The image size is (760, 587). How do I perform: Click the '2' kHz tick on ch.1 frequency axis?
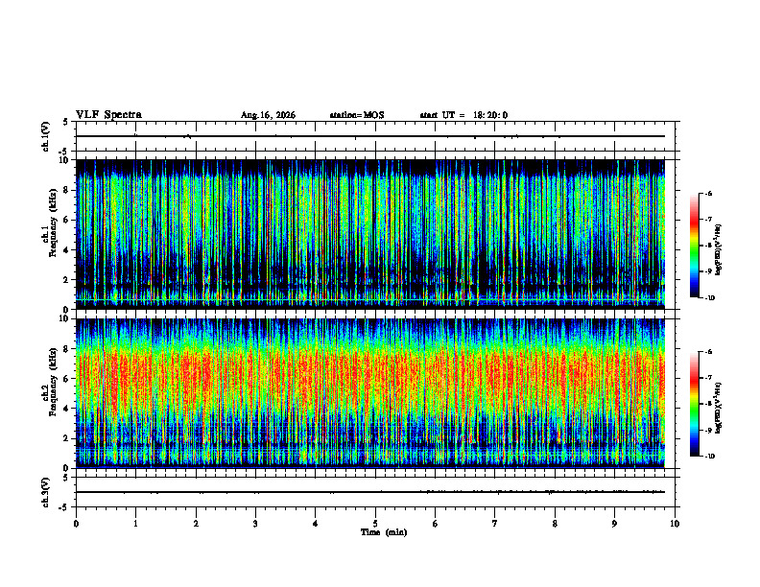pos(67,280)
